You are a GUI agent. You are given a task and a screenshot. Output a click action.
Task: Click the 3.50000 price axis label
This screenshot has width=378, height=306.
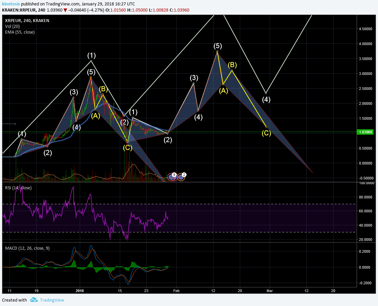(365, 59)
